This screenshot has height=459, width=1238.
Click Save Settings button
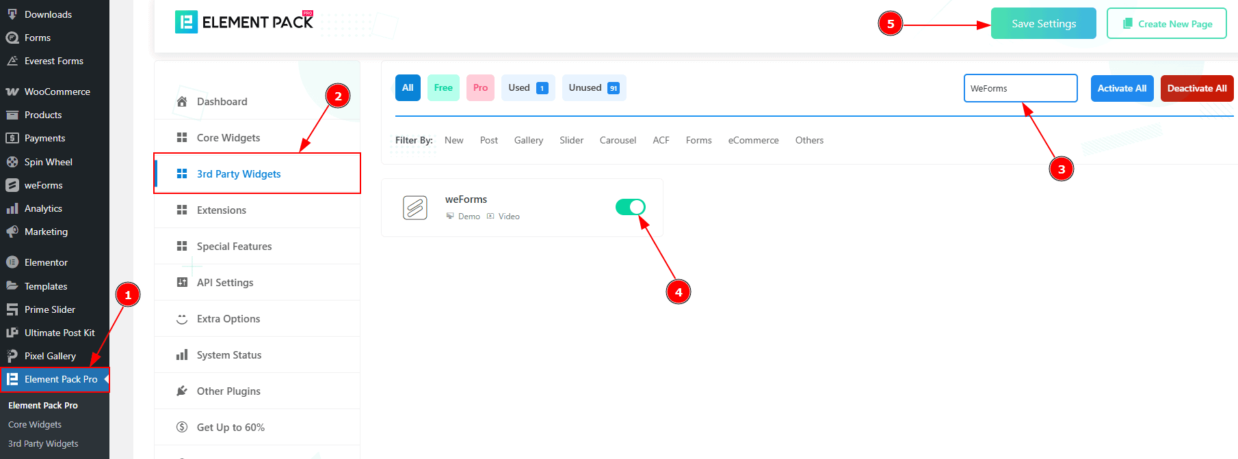(1044, 23)
